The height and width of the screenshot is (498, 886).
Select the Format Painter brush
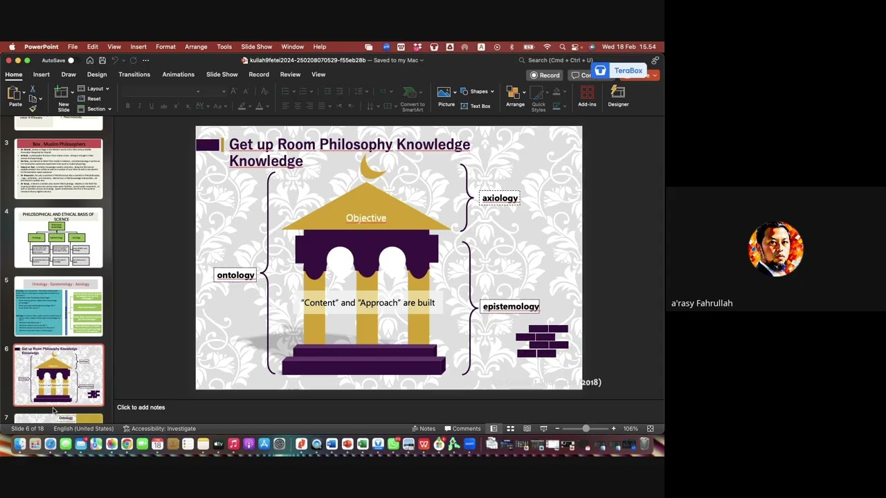(33, 109)
